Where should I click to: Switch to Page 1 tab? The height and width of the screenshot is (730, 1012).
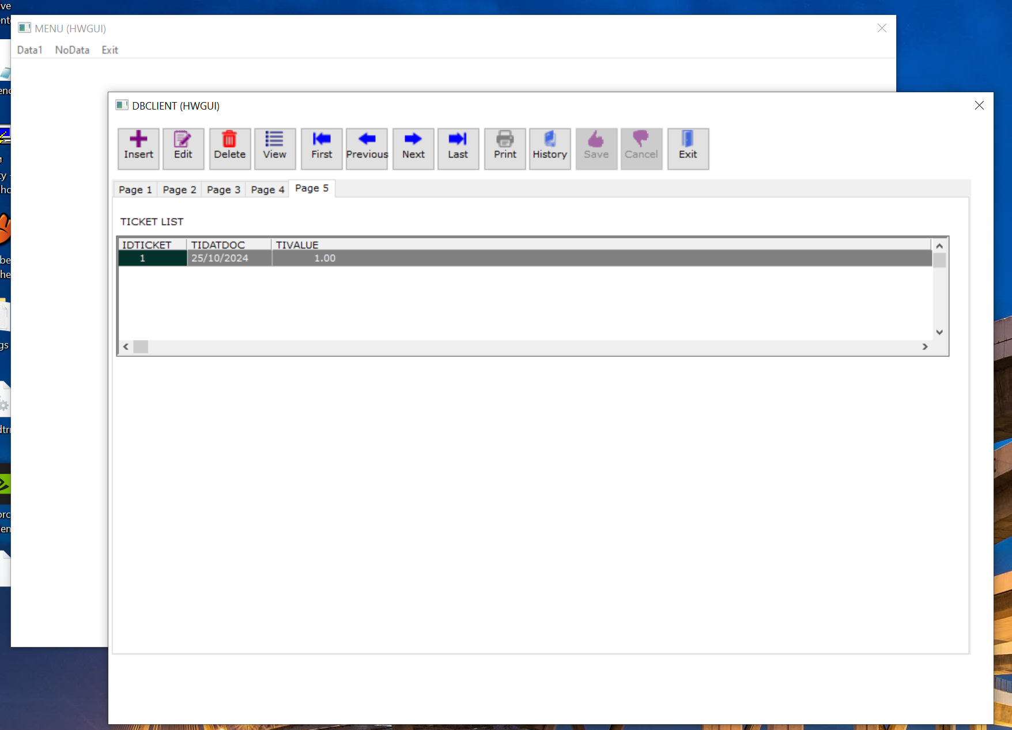pos(135,190)
